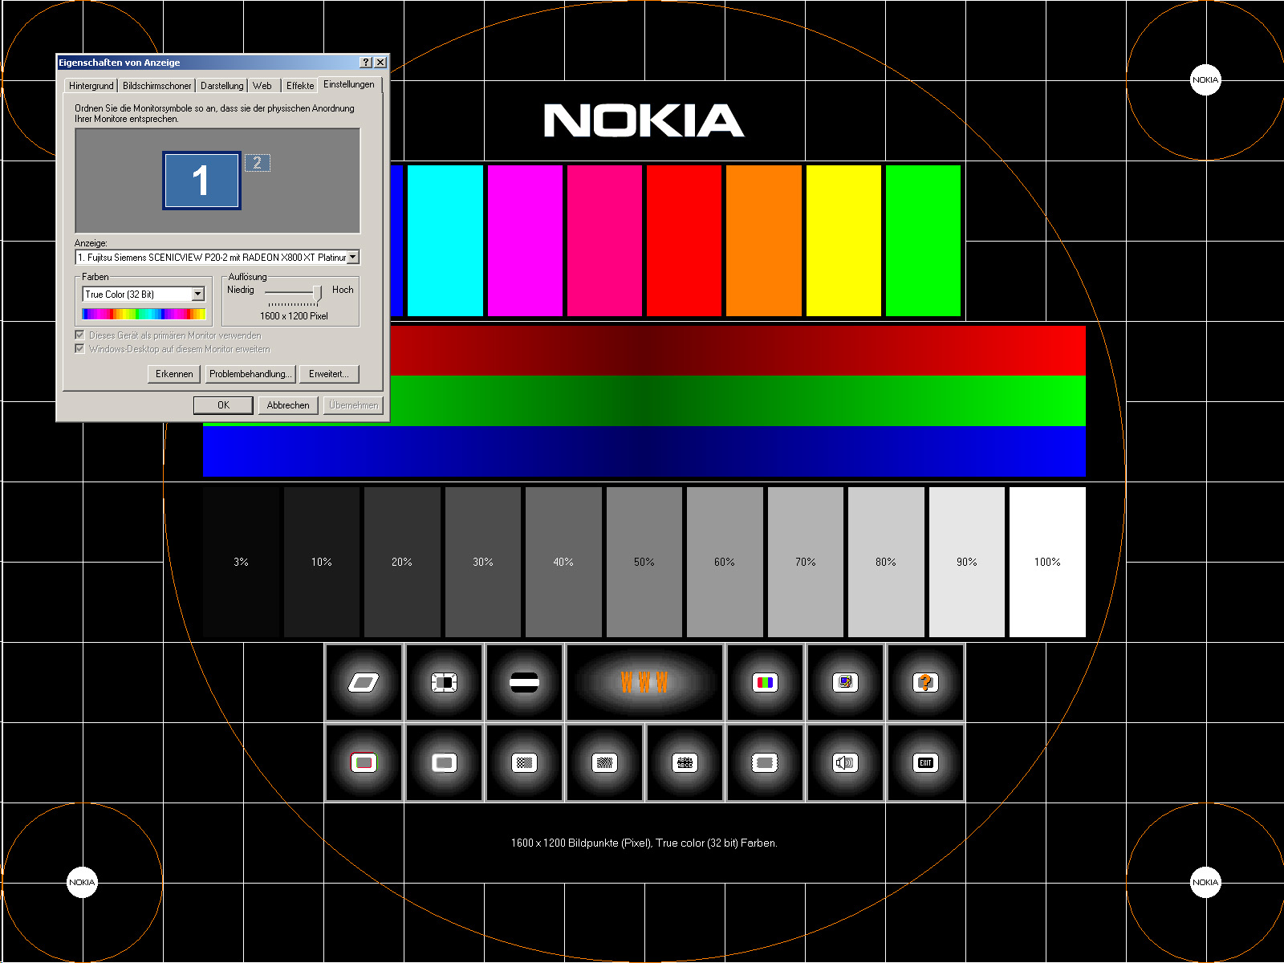Open the Effekte tab
The image size is (1284, 963).
pos(300,86)
